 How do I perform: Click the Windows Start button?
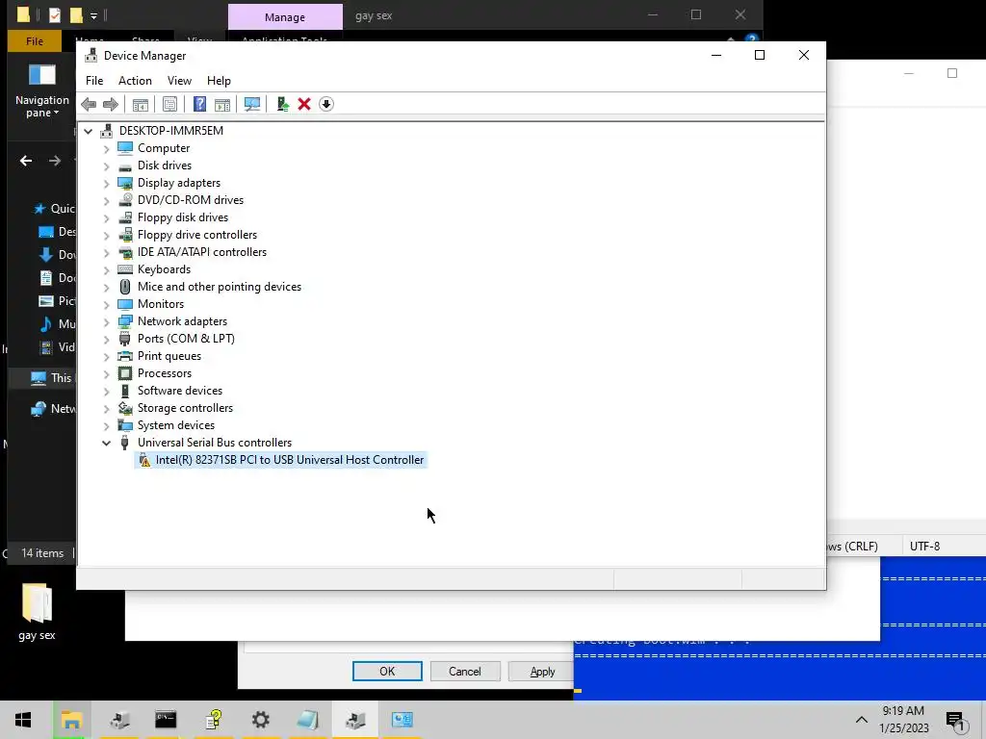23,720
